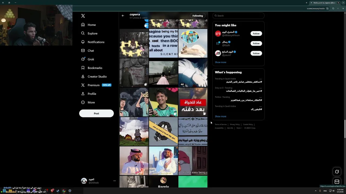The image size is (346, 194).
Task: Click the volume speaker tray icon
Action: 333,191
